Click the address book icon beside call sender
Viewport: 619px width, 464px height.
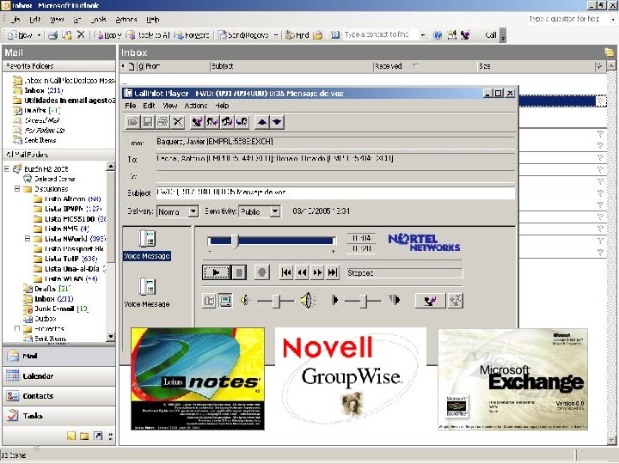pyautogui.click(x=455, y=301)
